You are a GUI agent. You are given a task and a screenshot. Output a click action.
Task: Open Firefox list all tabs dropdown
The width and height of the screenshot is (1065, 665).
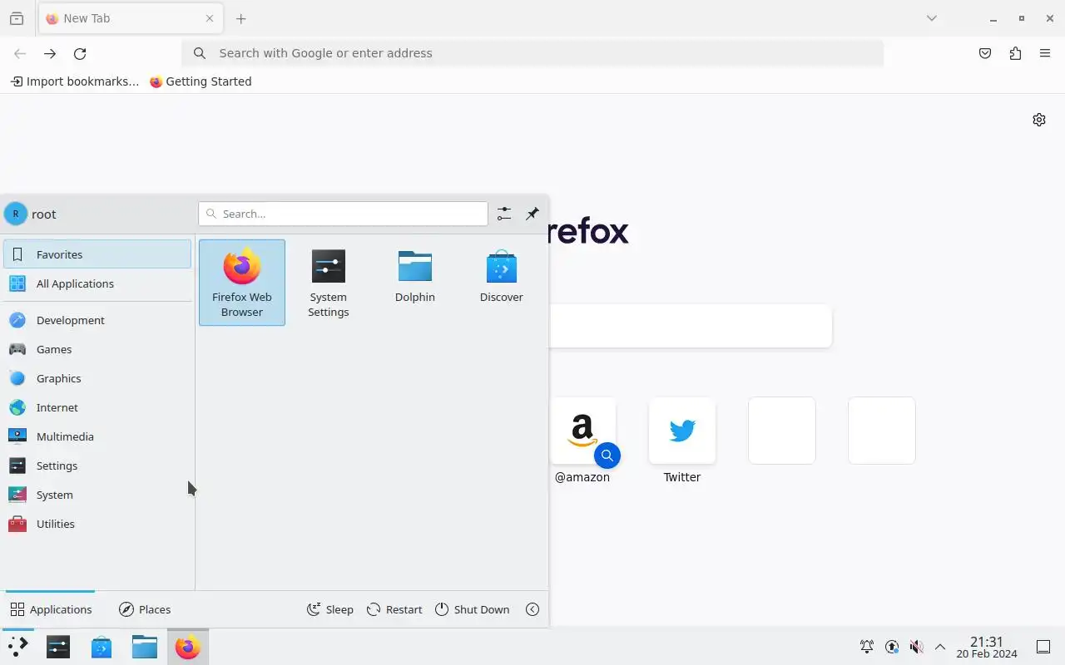[x=932, y=18]
